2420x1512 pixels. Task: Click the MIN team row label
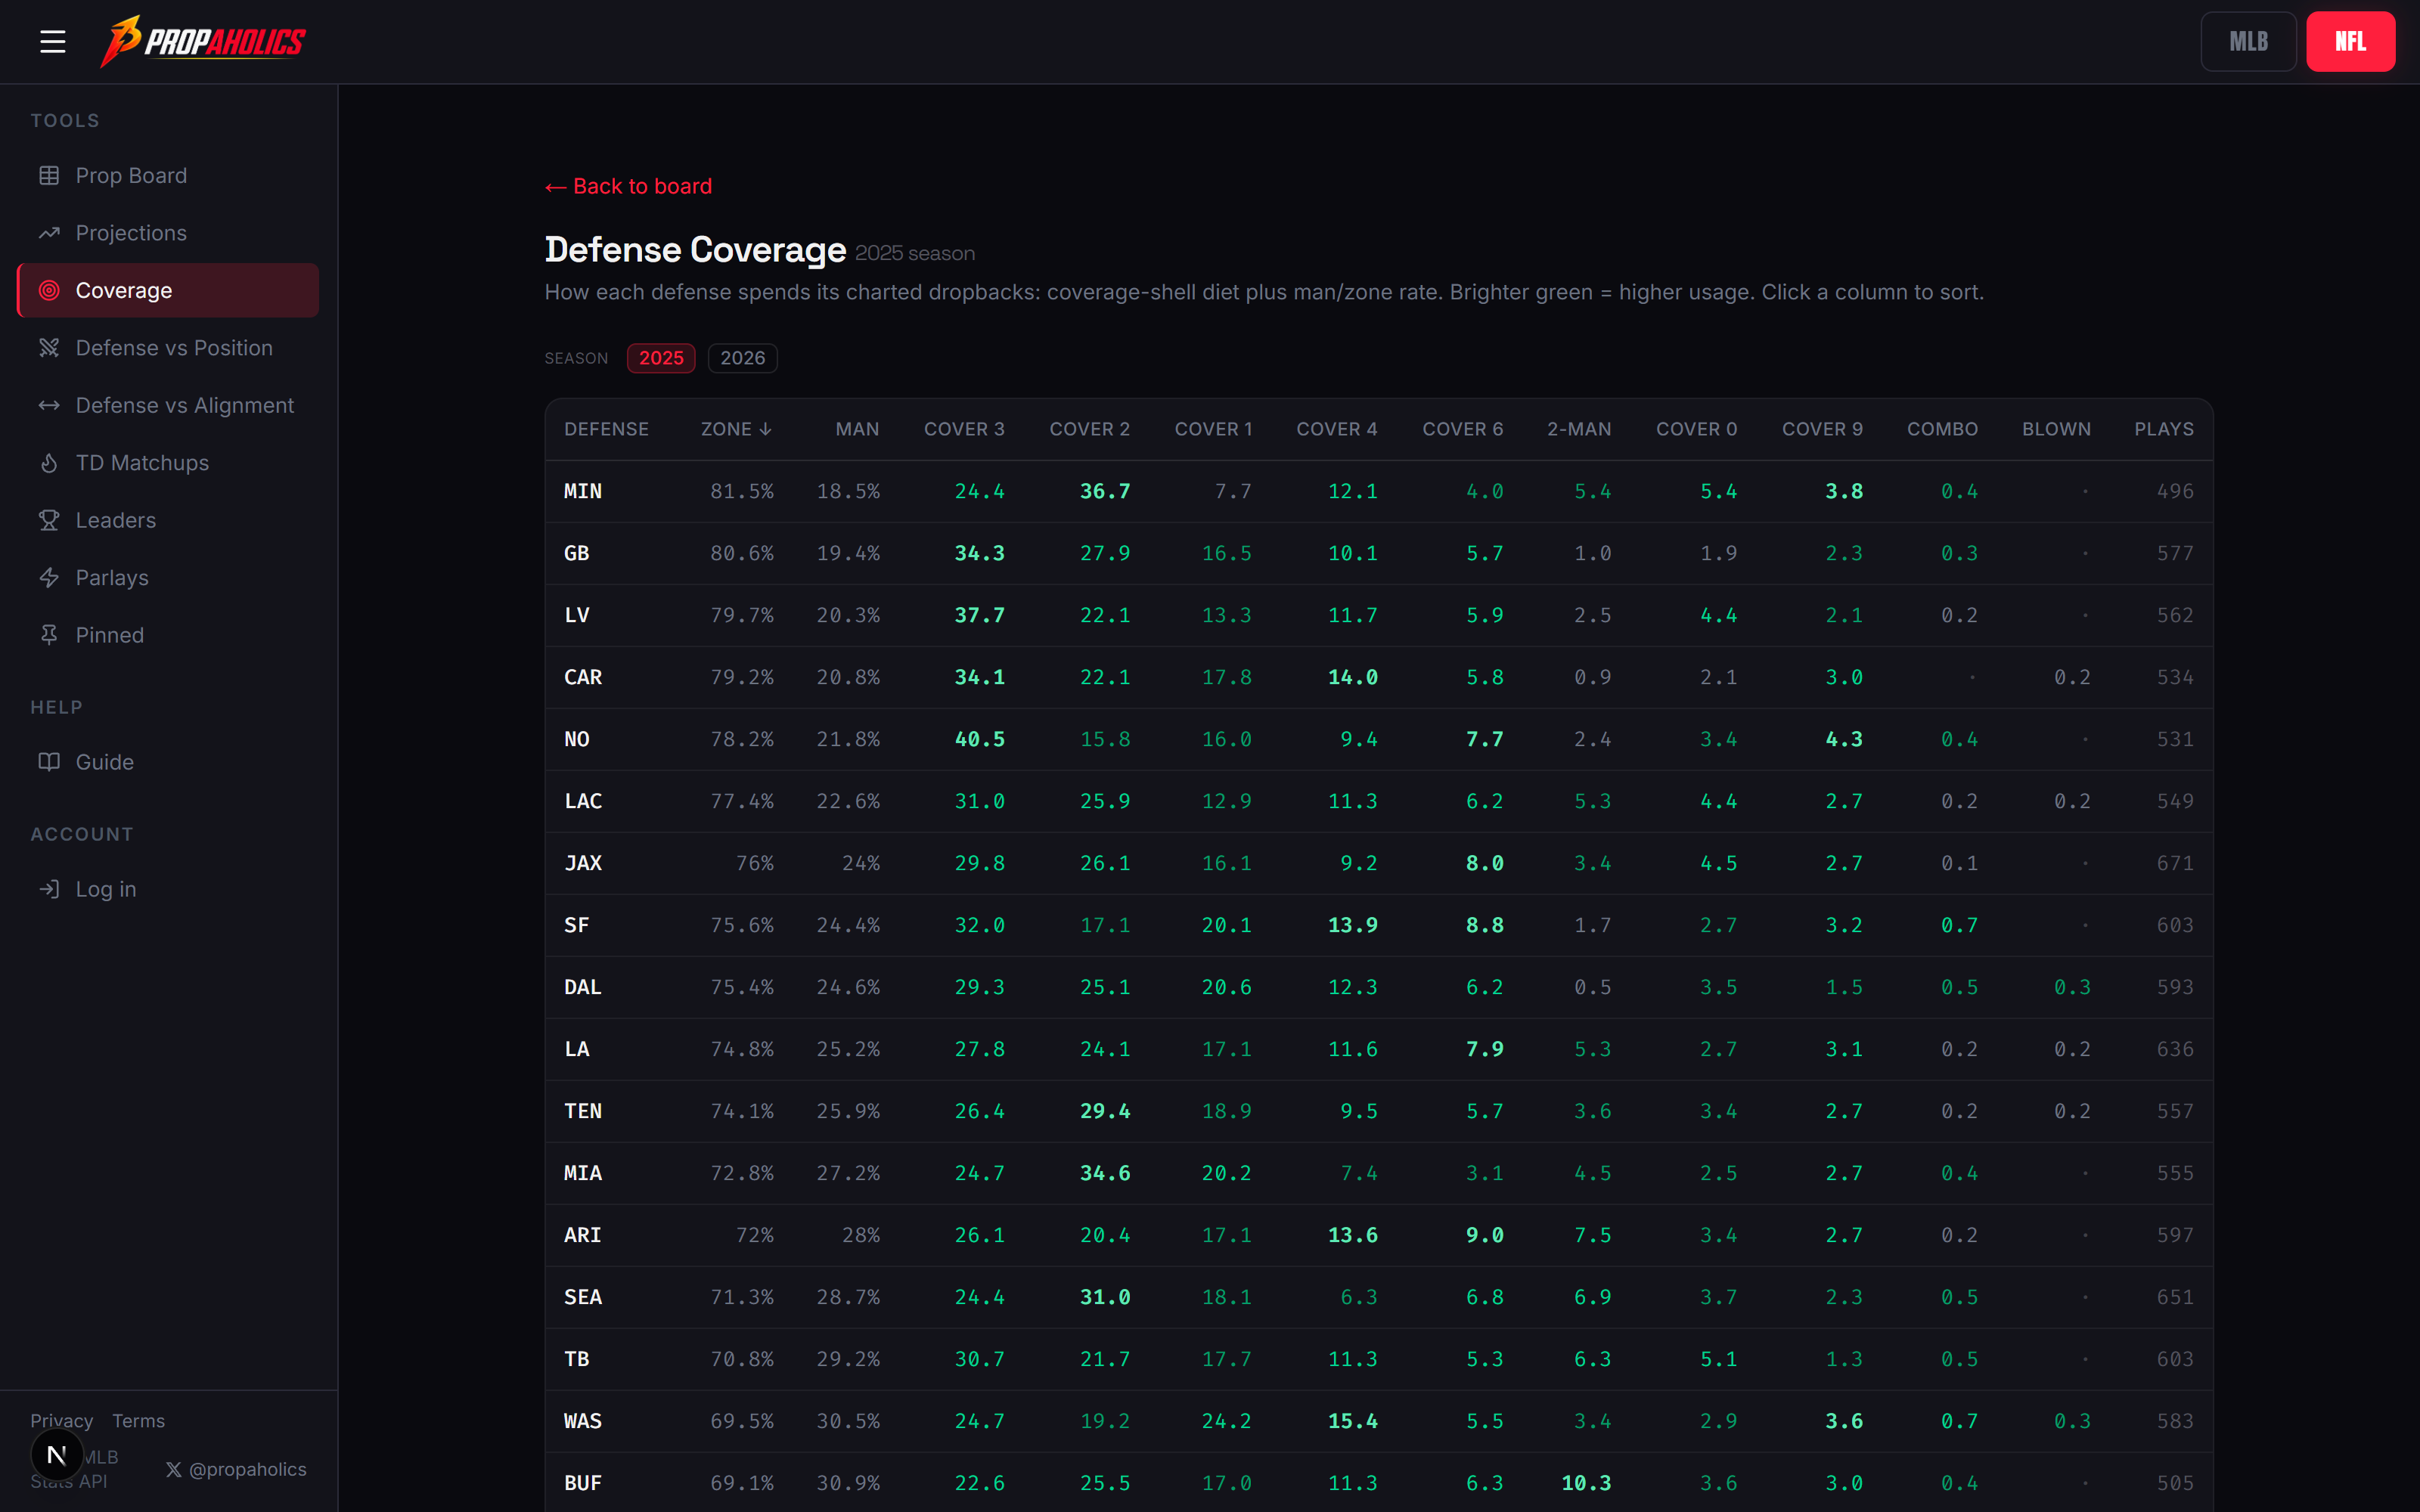(x=583, y=491)
